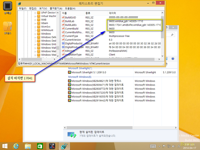The width and height of the screenshot is (200, 150).
Task: Sort values by the 이름 column header
Action: [x=72, y=13]
